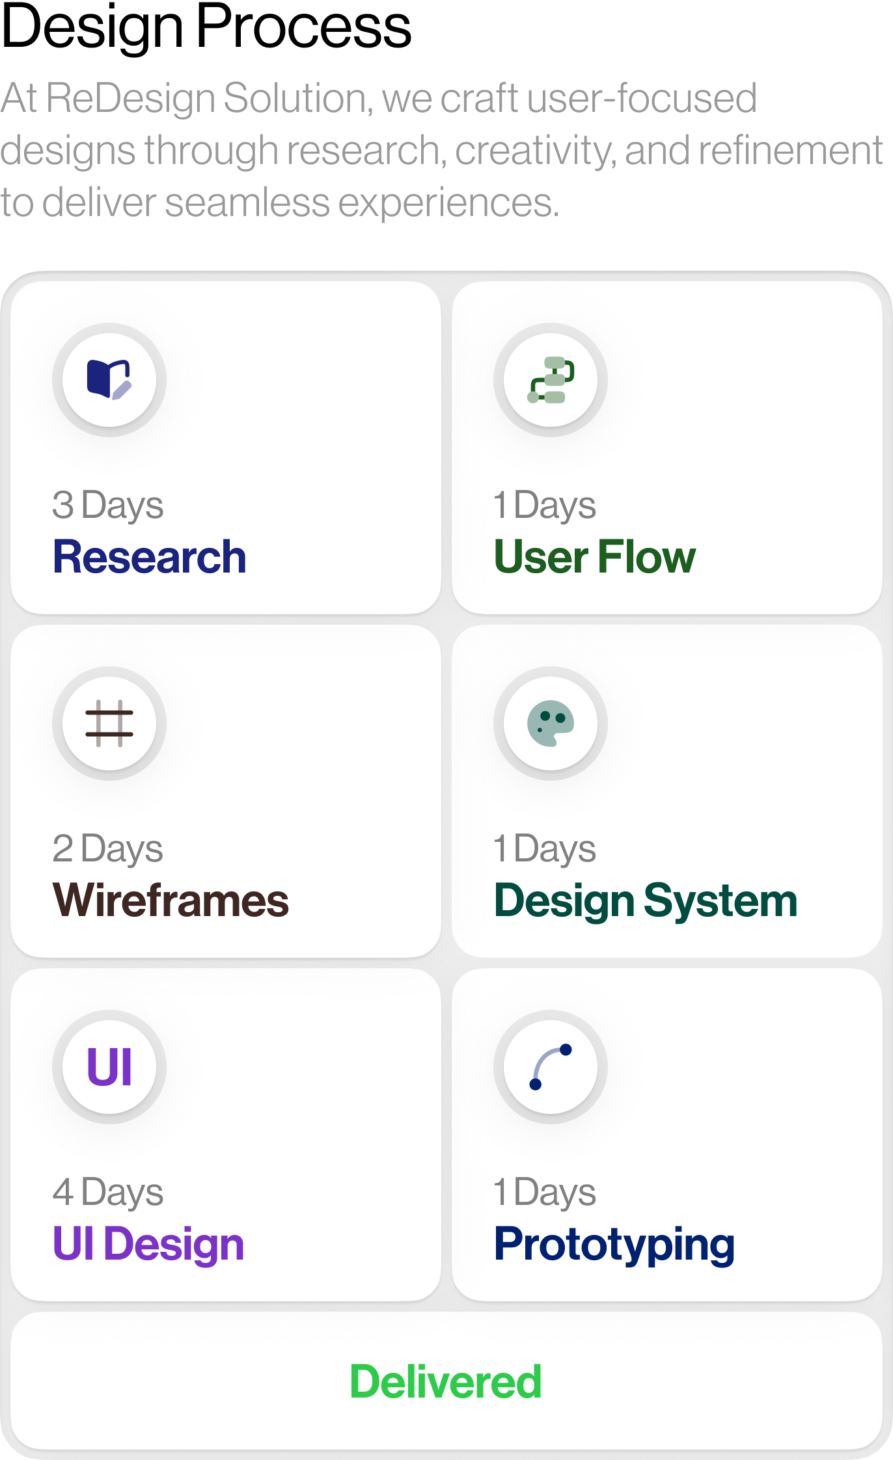Click the Research book icon
The width and height of the screenshot is (893, 1460).
coord(109,380)
